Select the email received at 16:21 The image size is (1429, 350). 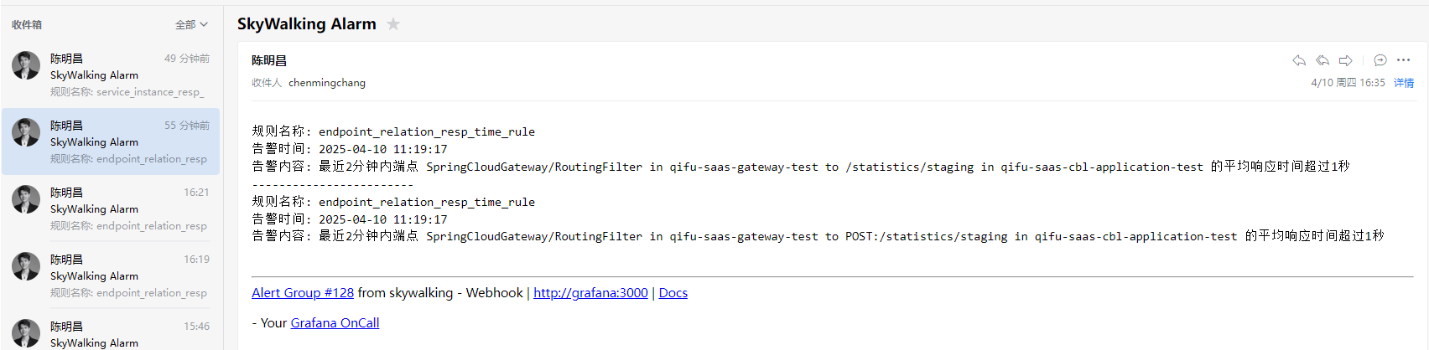111,208
